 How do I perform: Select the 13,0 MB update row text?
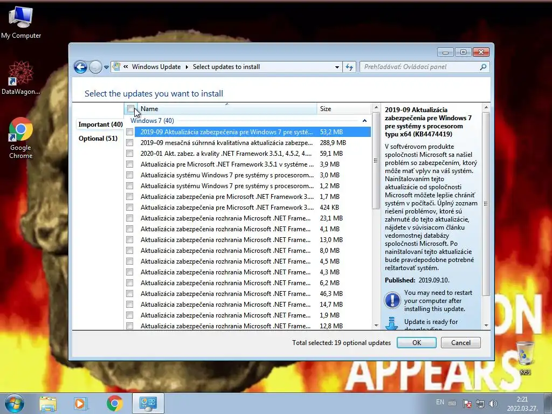click(225, 240)
